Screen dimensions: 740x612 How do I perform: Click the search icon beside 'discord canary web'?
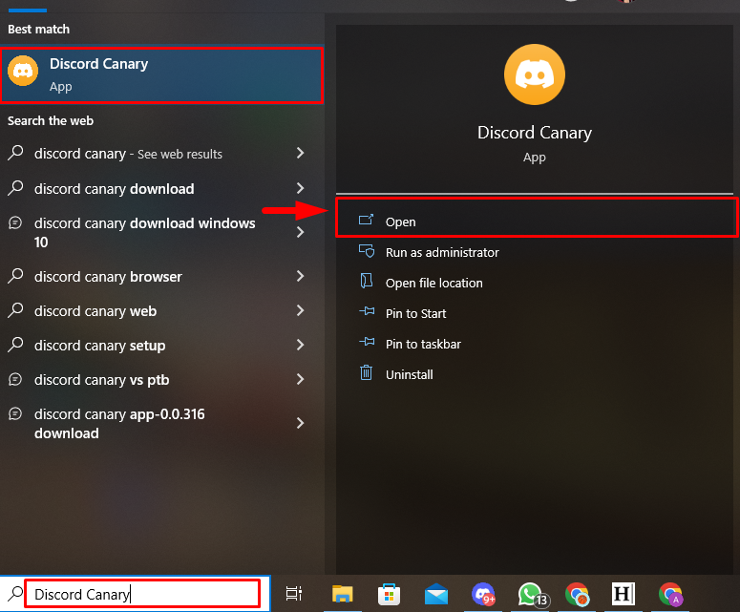tap(15, 310)
